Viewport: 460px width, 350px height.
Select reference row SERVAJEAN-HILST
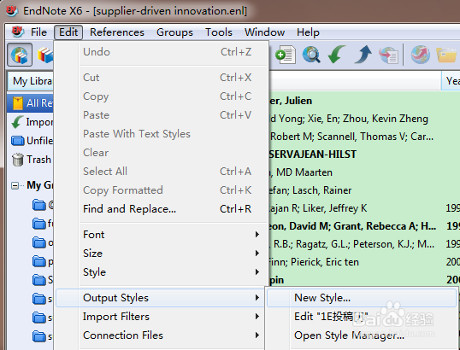(364, 155)
